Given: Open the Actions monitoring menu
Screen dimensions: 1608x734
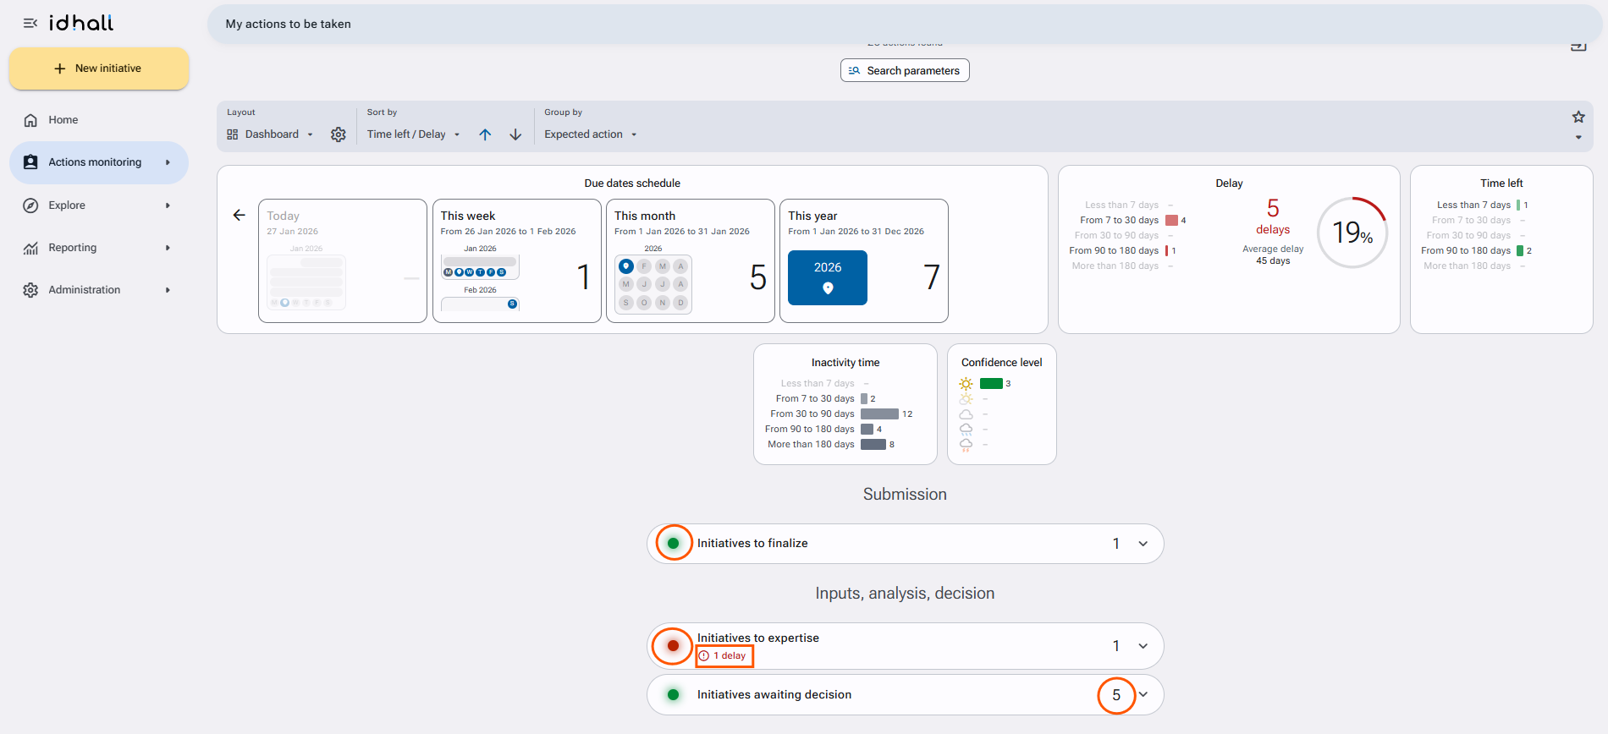Looking at the screenshot, I should pyautogui.click(x=99, y=162).
